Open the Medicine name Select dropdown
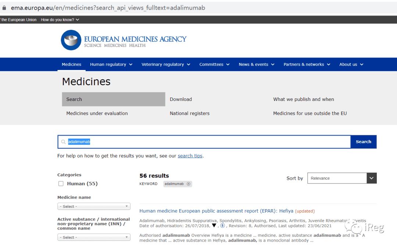 tap(94, 207)
